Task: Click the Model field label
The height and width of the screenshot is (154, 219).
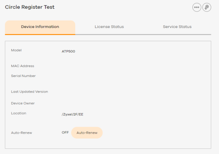Action: tap(16, 50)
